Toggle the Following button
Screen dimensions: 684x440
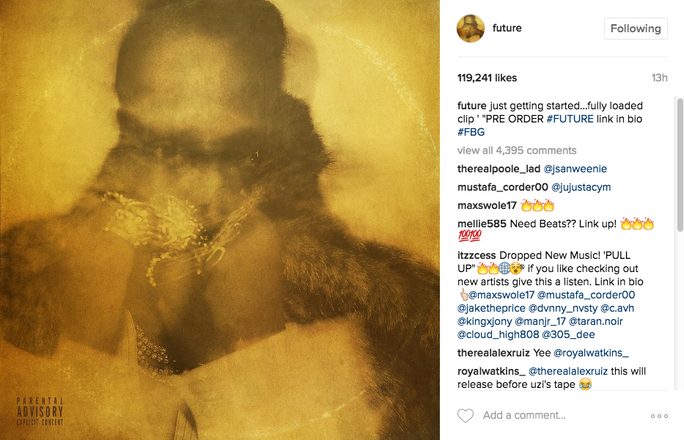[636, 29]
